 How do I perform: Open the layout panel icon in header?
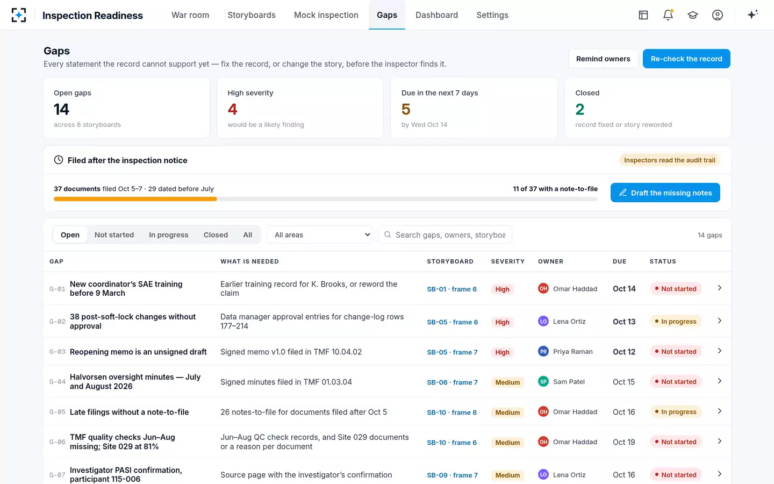(643, 15)
